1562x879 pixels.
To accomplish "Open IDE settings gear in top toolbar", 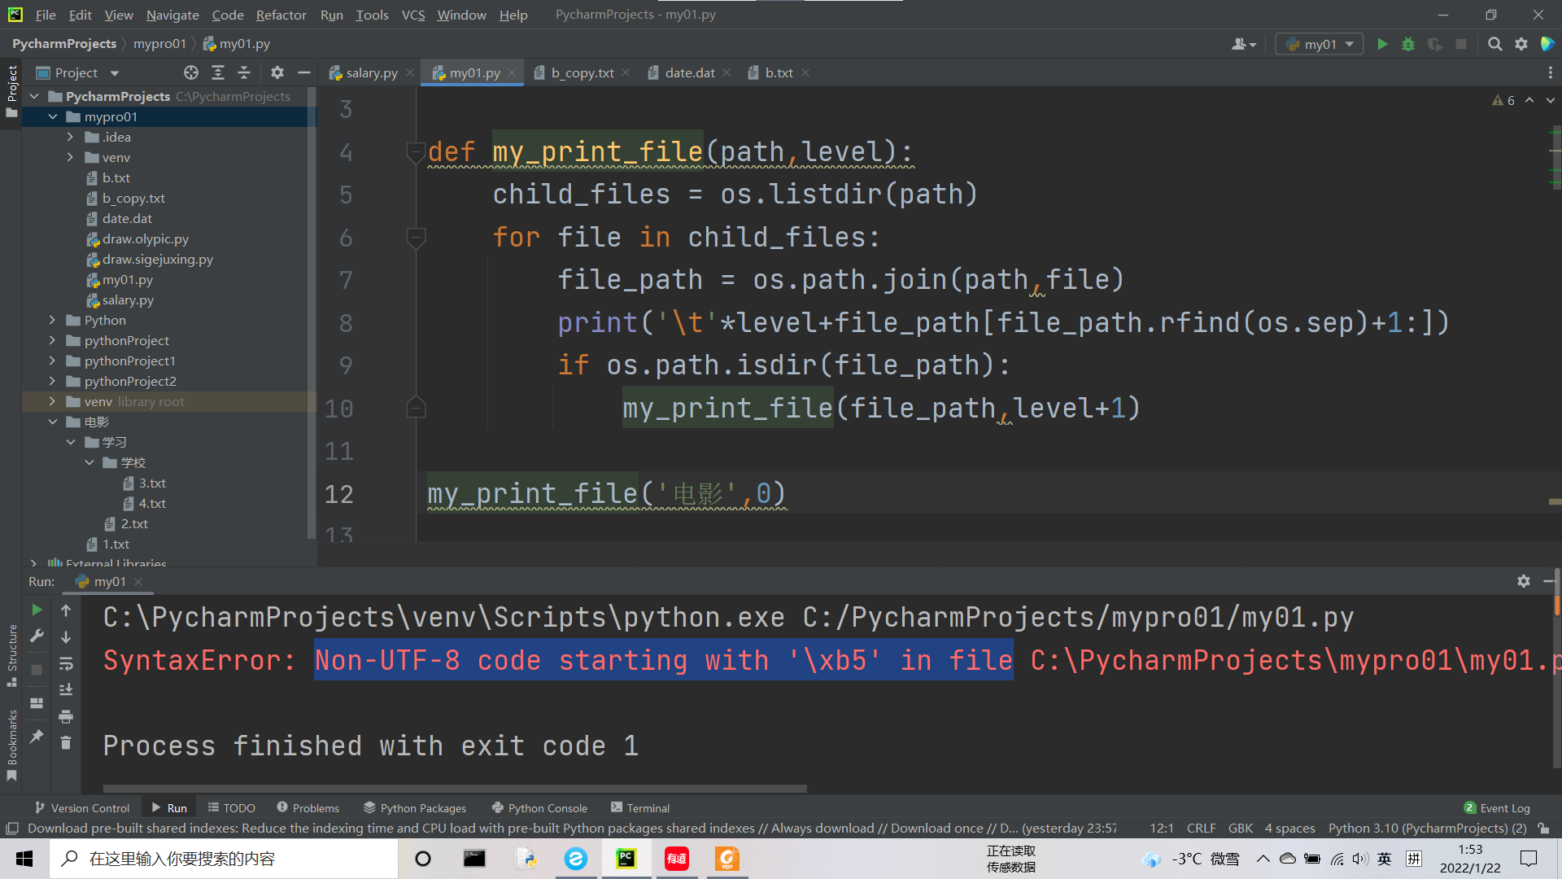I will 1521,44.
